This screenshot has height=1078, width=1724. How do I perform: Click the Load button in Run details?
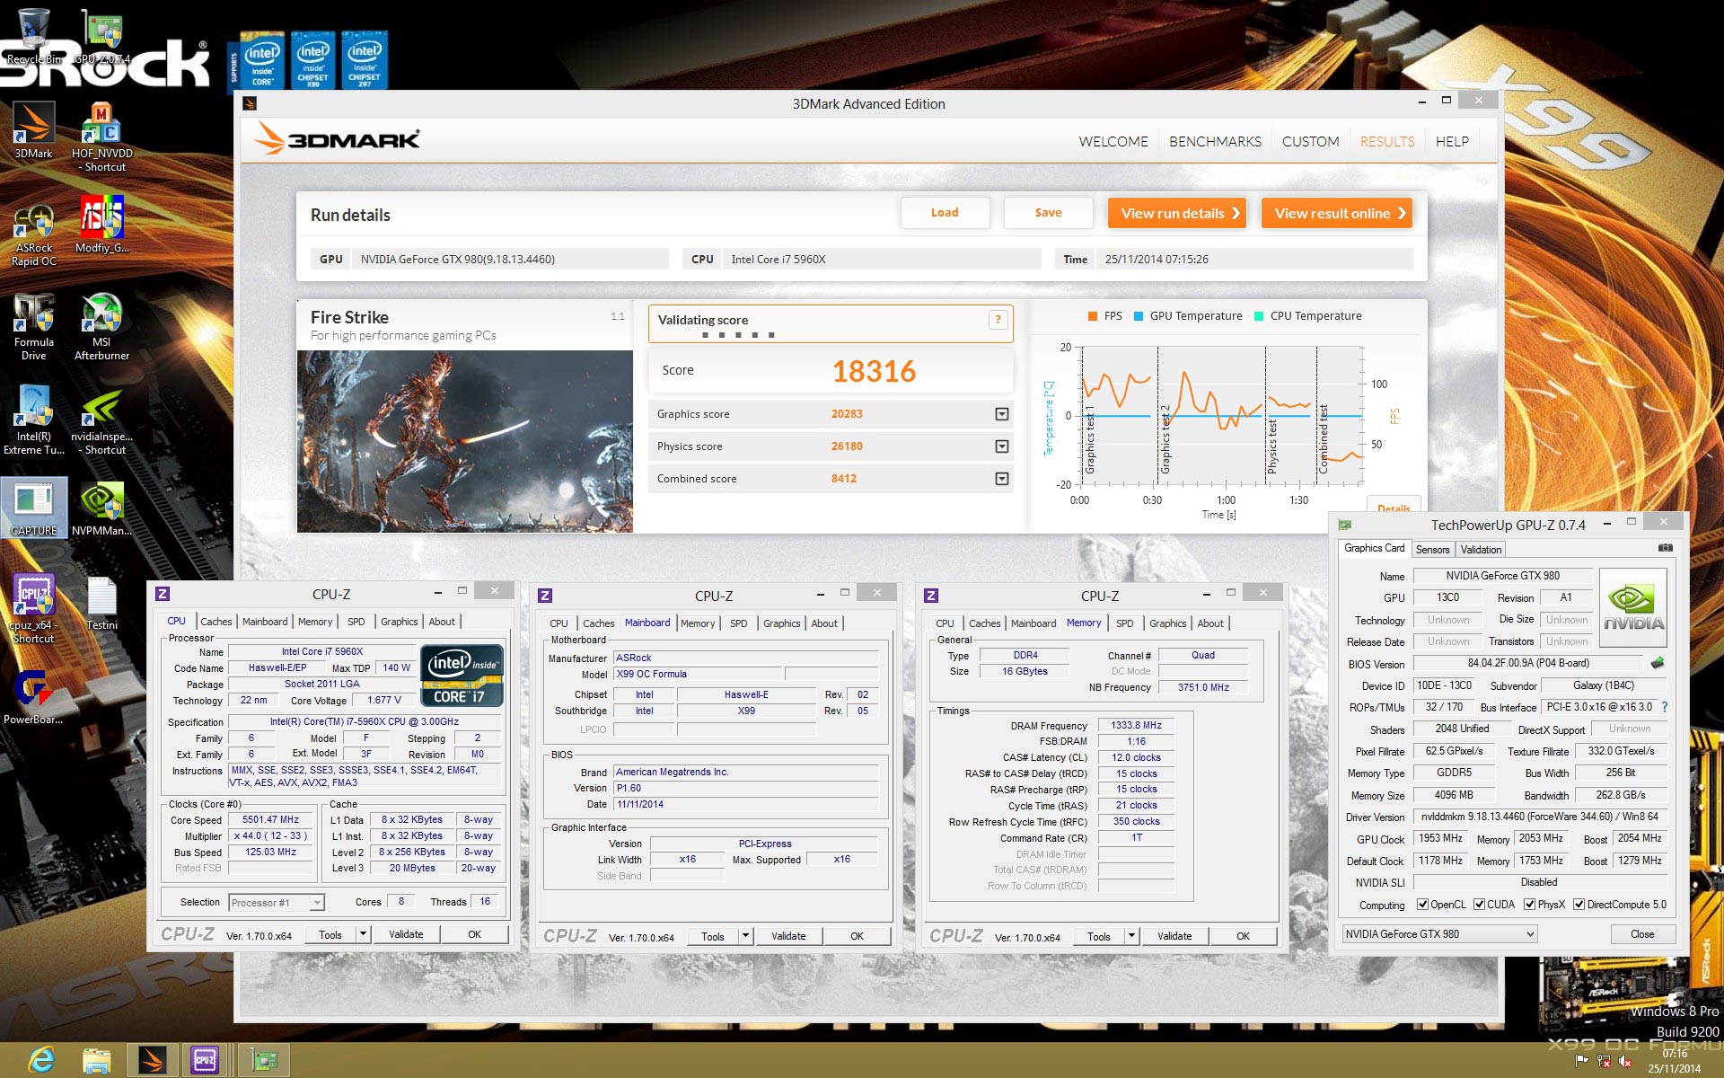[945, 213]
